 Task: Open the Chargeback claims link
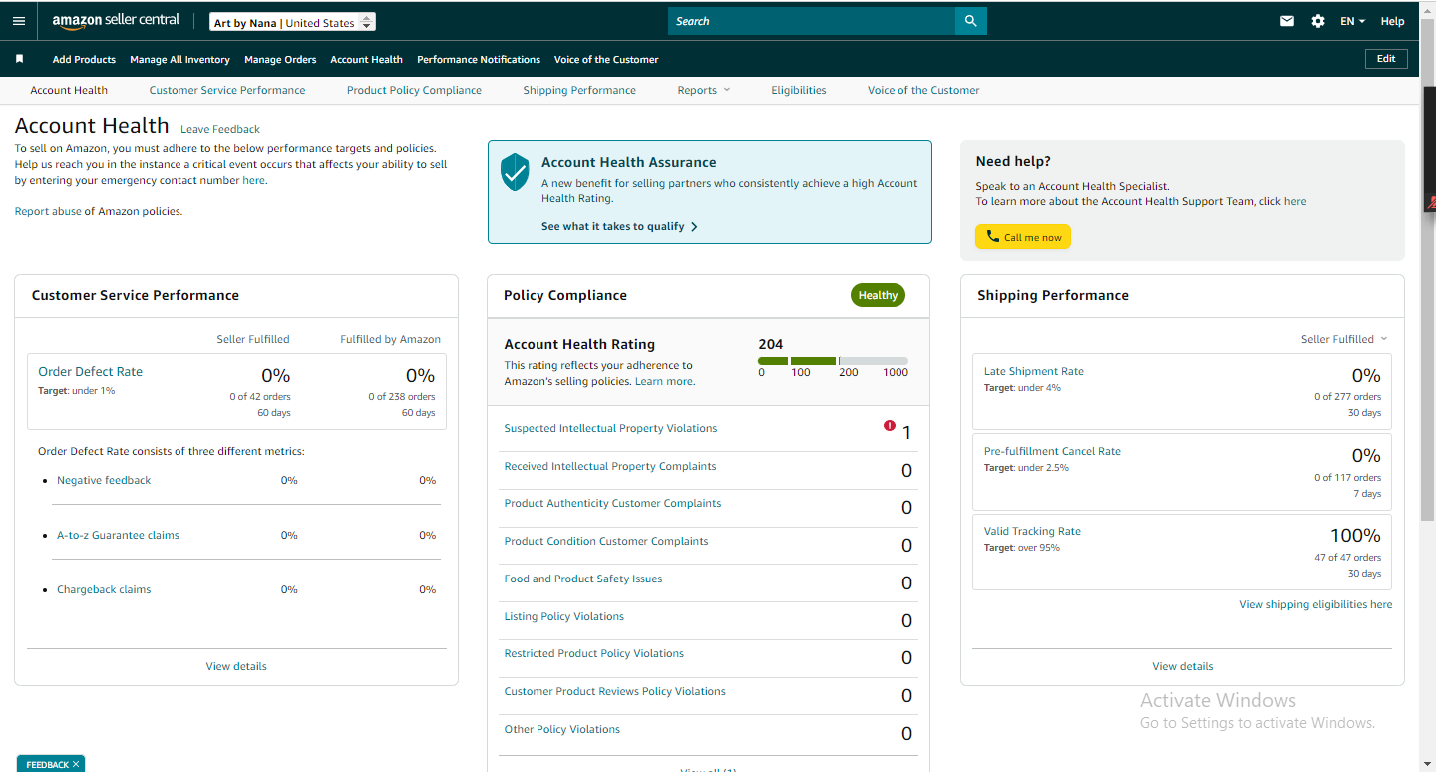(104, 589)
